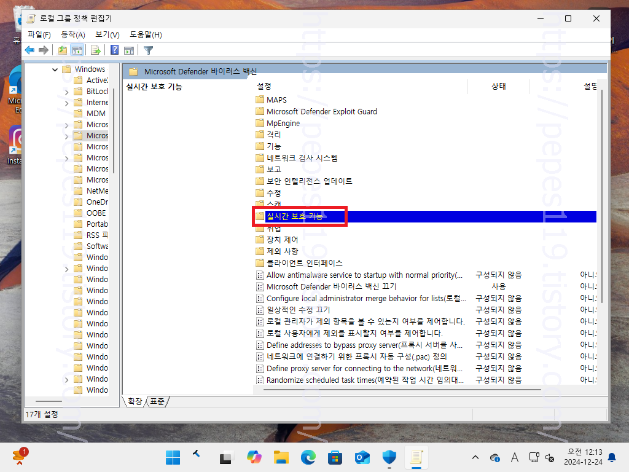Open Microsoft Store from the taskbar

coord(335,457)
